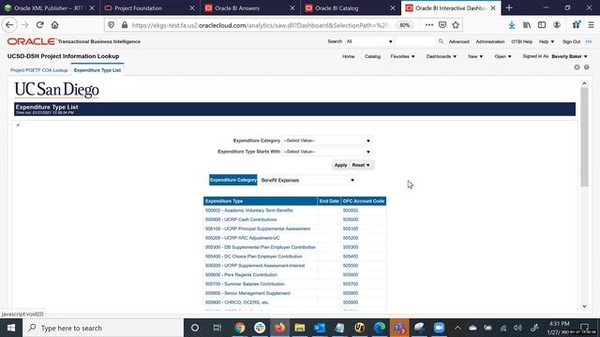
Task: Click the browser home icon
Action: point(54,25)
